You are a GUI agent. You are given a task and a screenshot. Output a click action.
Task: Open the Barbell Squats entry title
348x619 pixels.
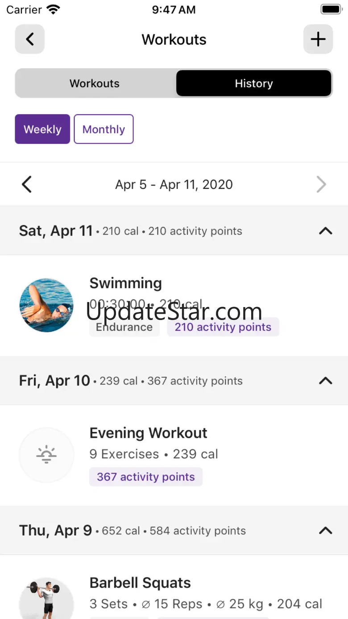pos(140,583)
